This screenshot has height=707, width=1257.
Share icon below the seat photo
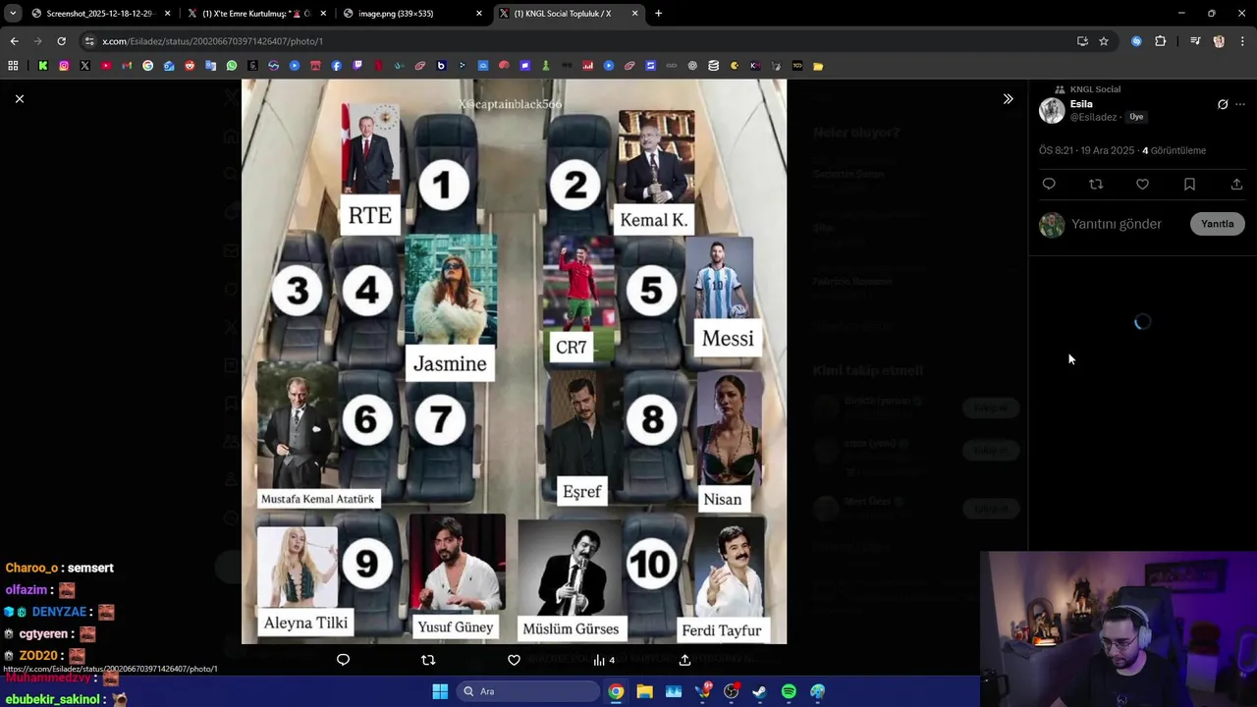[x=684, y=660]
